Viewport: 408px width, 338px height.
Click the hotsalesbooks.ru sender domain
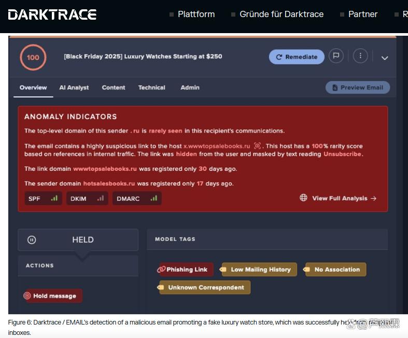coord(109,184)
